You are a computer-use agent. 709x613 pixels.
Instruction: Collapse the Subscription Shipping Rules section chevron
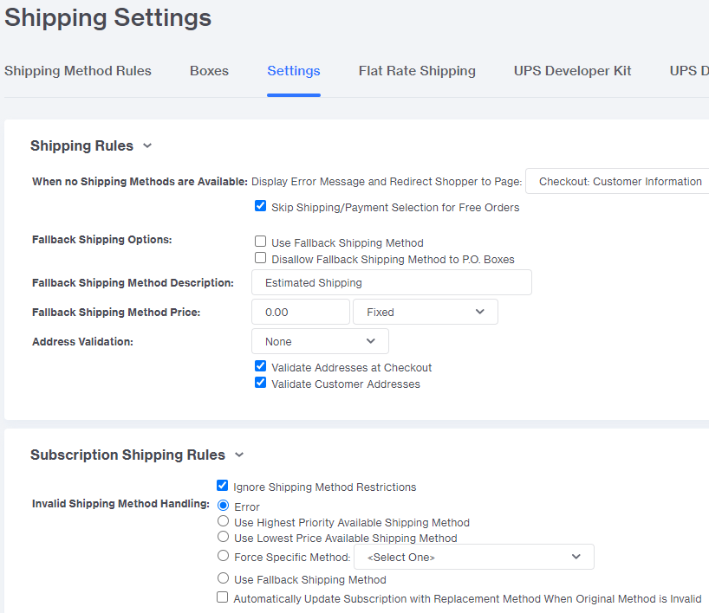[x=239, y=455]
